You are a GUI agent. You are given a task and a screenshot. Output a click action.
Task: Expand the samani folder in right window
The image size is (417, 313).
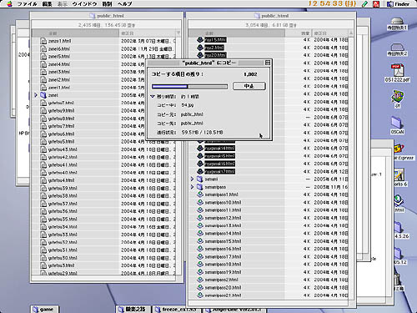coord(192,179)
